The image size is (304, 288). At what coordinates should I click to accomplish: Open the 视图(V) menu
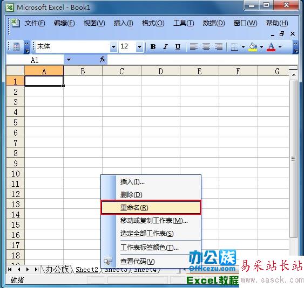click(94, 23)
